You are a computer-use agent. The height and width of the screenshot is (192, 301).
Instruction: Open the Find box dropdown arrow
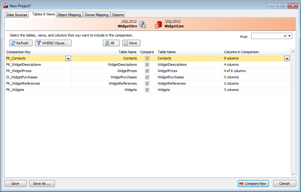pos(289,36)
